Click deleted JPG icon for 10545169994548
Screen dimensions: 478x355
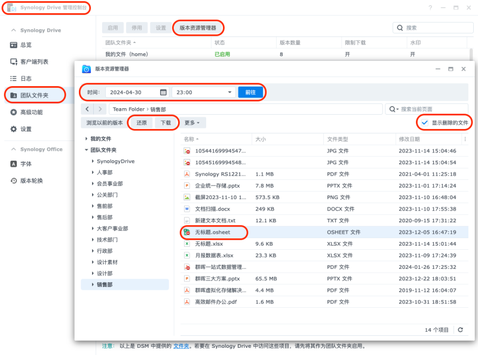pos(187,162)
